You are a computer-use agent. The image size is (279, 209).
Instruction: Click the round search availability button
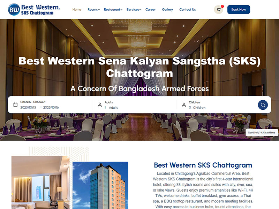(263, 105)
